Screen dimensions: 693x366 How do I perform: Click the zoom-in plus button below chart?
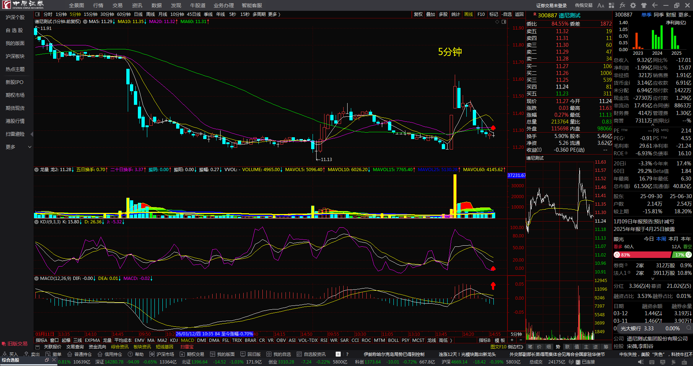coord(512,340)
